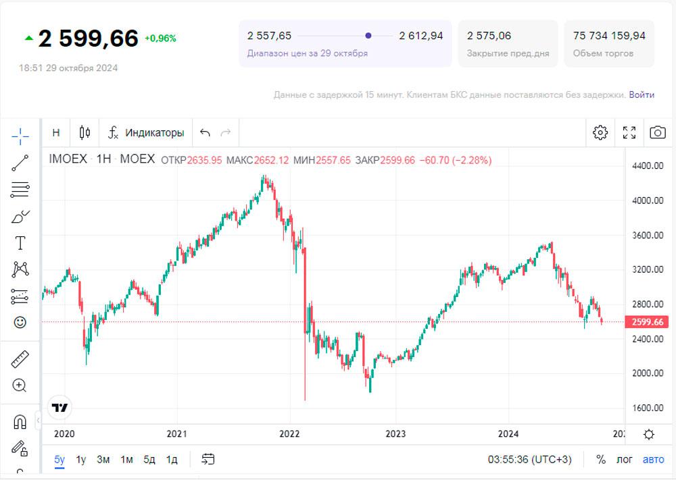
Task: Click the Войти login link
Action: click(x=642, y=95)
